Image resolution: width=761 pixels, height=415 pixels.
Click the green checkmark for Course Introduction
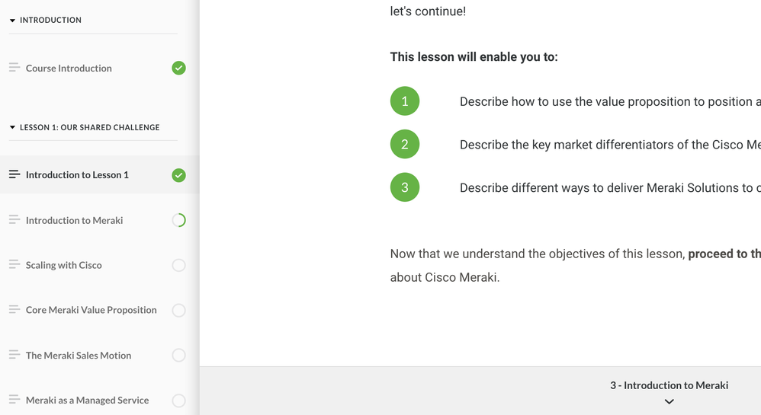pos(178,68)
